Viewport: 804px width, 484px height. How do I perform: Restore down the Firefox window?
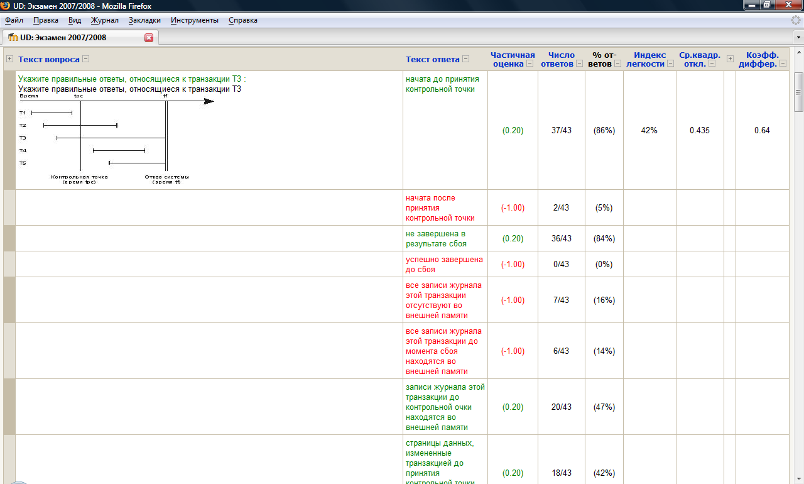click(767, 5)
